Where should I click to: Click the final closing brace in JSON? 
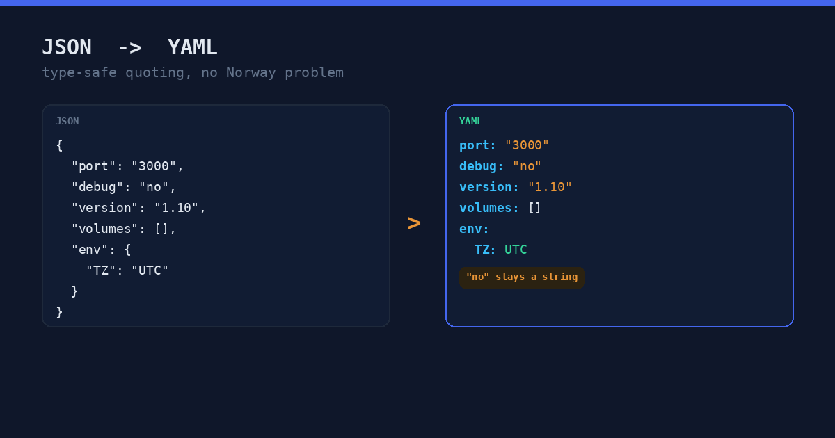point(60,312)
